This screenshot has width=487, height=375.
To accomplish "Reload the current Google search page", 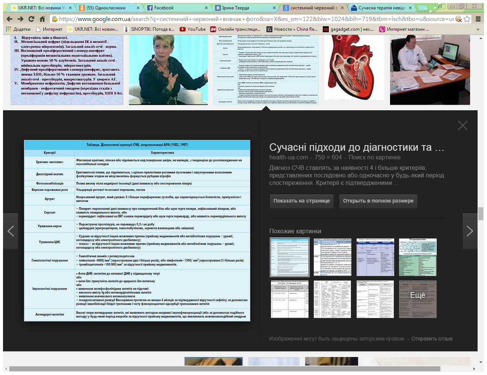I will [32, 19].
